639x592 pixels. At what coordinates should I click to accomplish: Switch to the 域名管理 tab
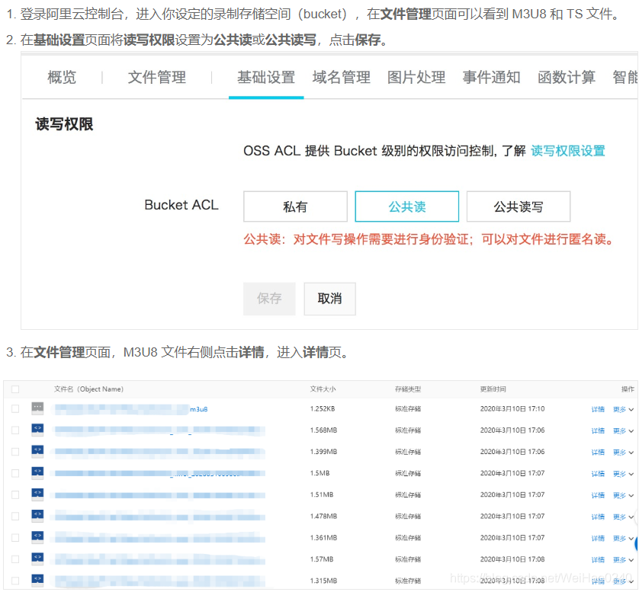click(x=340, y=77)
